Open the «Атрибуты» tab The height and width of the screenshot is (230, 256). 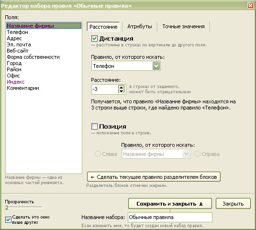click(x=140, y=26)
